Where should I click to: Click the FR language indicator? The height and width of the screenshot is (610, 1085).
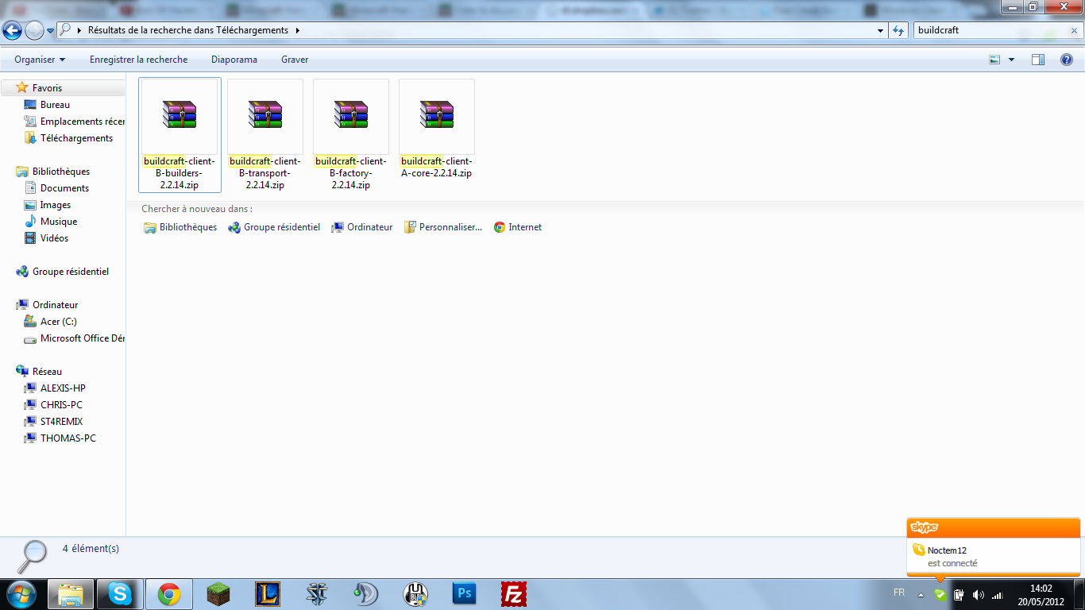pyautogui.click(x=898, y=593)
